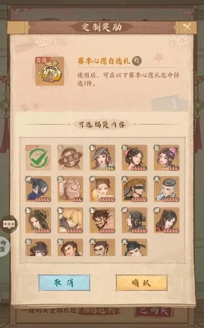This screenshot has width=204, height=328.
Task: Choose the woman holding a fan portrait
Action: 102,189
